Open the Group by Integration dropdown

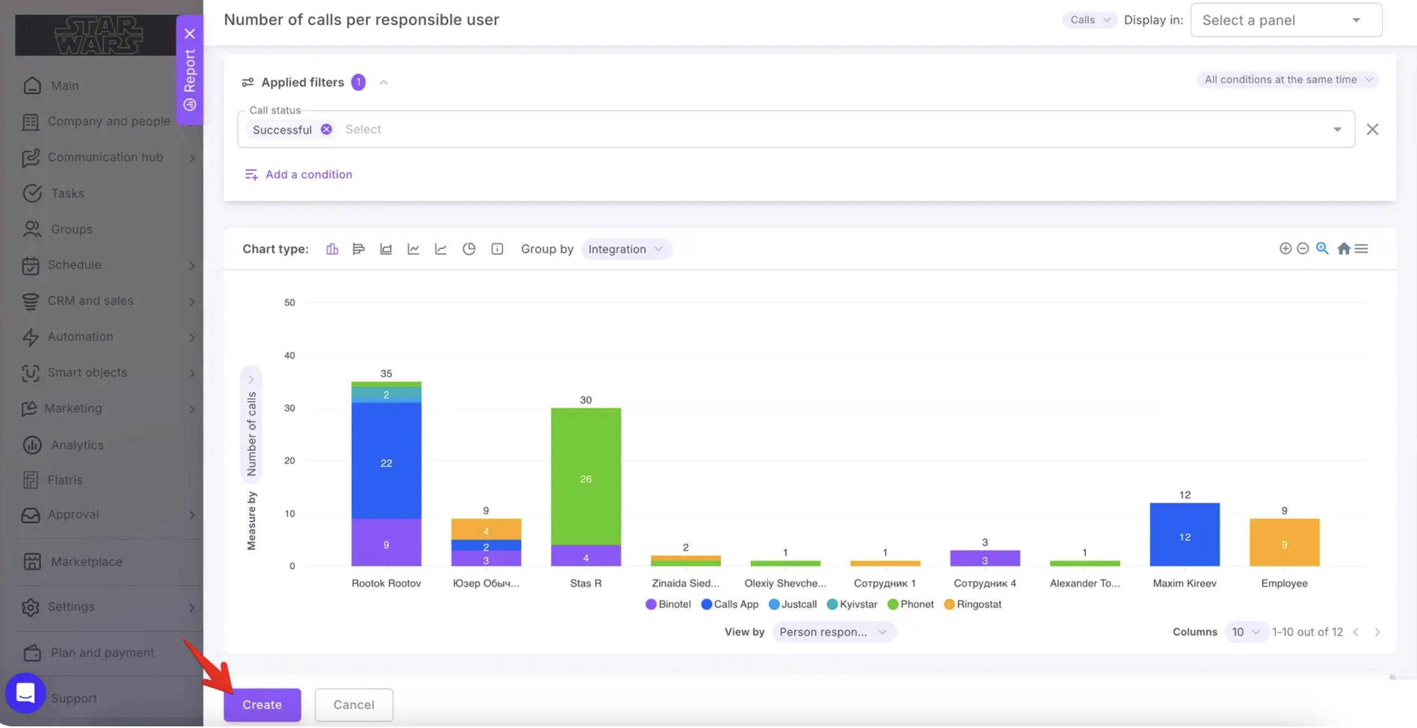point(626,249)
